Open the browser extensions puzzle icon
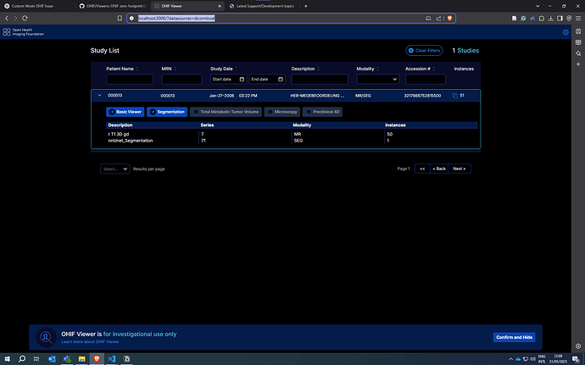585x365 pixels. point(542,19)
